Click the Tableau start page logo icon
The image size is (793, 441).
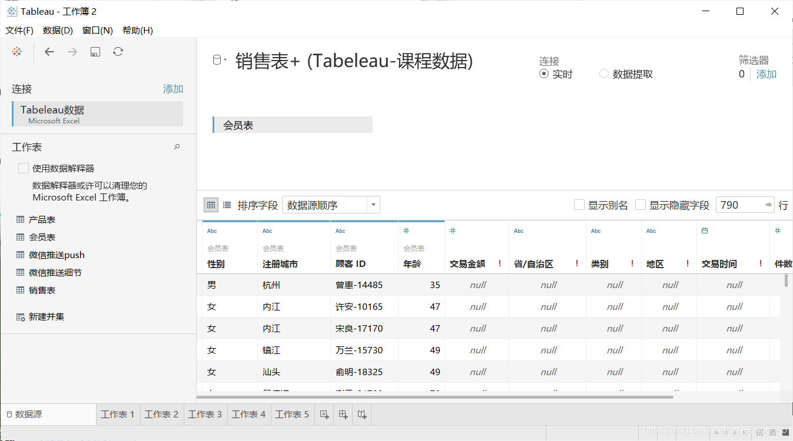(x=17, y=52)
